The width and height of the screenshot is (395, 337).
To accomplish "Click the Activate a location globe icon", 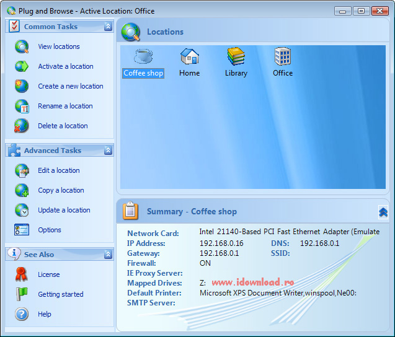I will point(22,66).
